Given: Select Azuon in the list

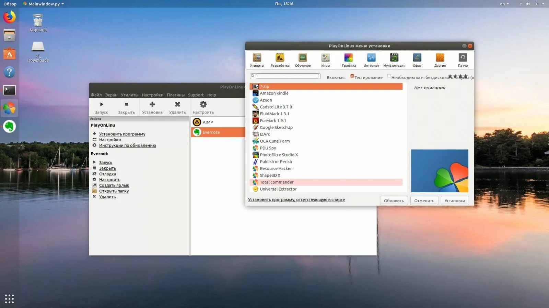Looking at the screenshot, I should [x=326, y=100].
